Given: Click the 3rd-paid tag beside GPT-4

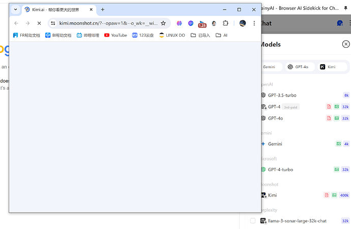Looking at the screenshot, I should [x=290, y=107].
